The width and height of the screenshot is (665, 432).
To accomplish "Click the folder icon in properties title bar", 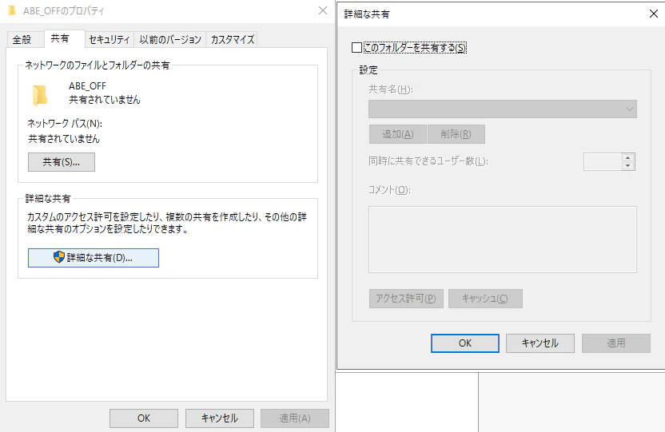I will click(12, 10).
